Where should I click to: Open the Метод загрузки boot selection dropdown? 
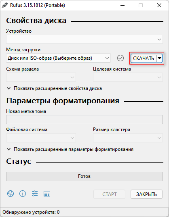click(x=58, y=58)
